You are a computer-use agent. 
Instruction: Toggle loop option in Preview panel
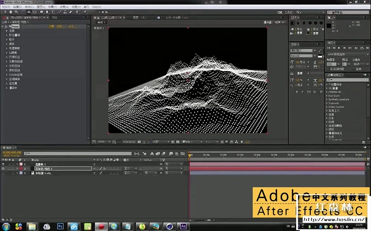[362, 48]
